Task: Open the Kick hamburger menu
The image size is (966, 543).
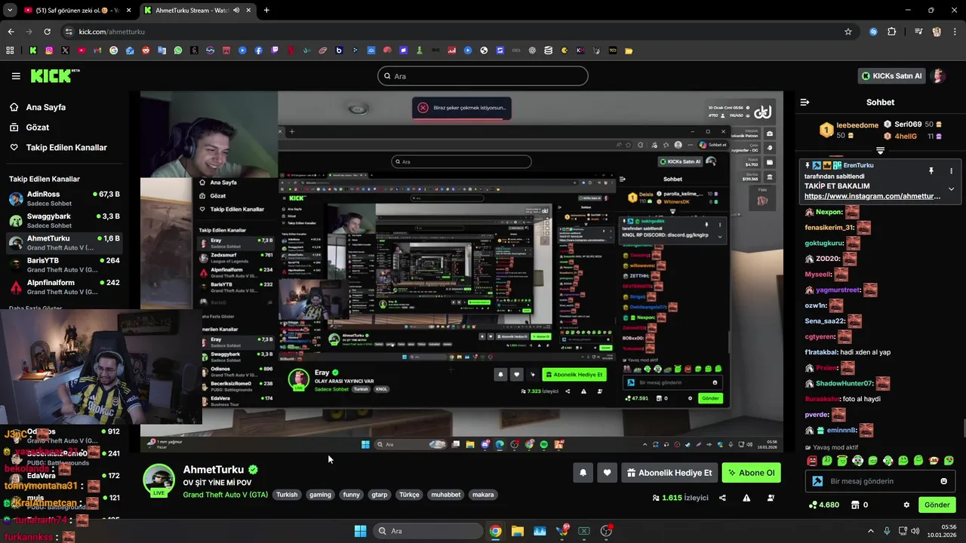Action: tap(16, 75)
